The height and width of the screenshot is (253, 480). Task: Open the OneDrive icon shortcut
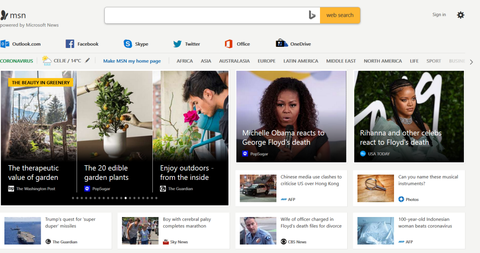tap(282, 43)
